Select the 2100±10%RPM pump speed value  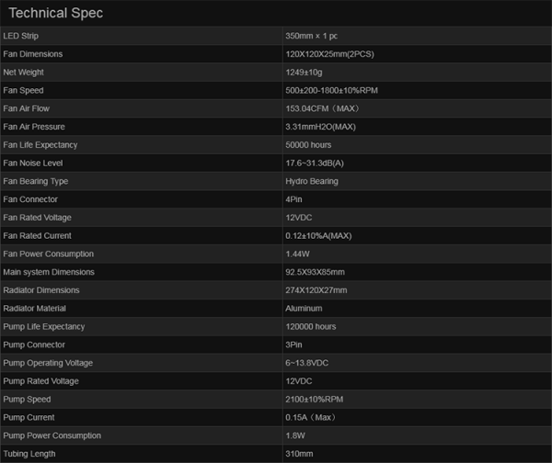(x=315, y=400)
